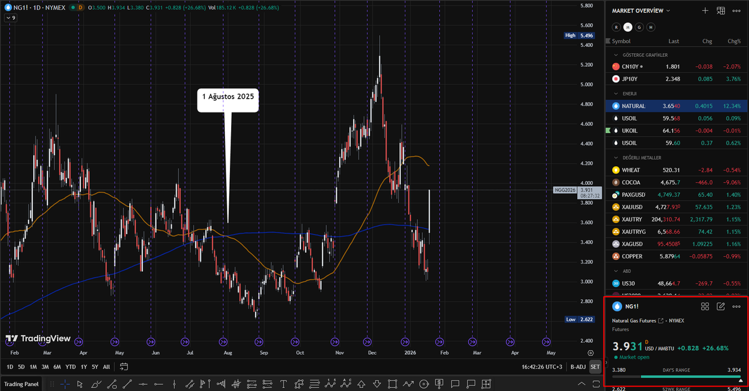Click the event marker below the August label
This screenshot has width=749, height=391.
[x=223, y=342]
